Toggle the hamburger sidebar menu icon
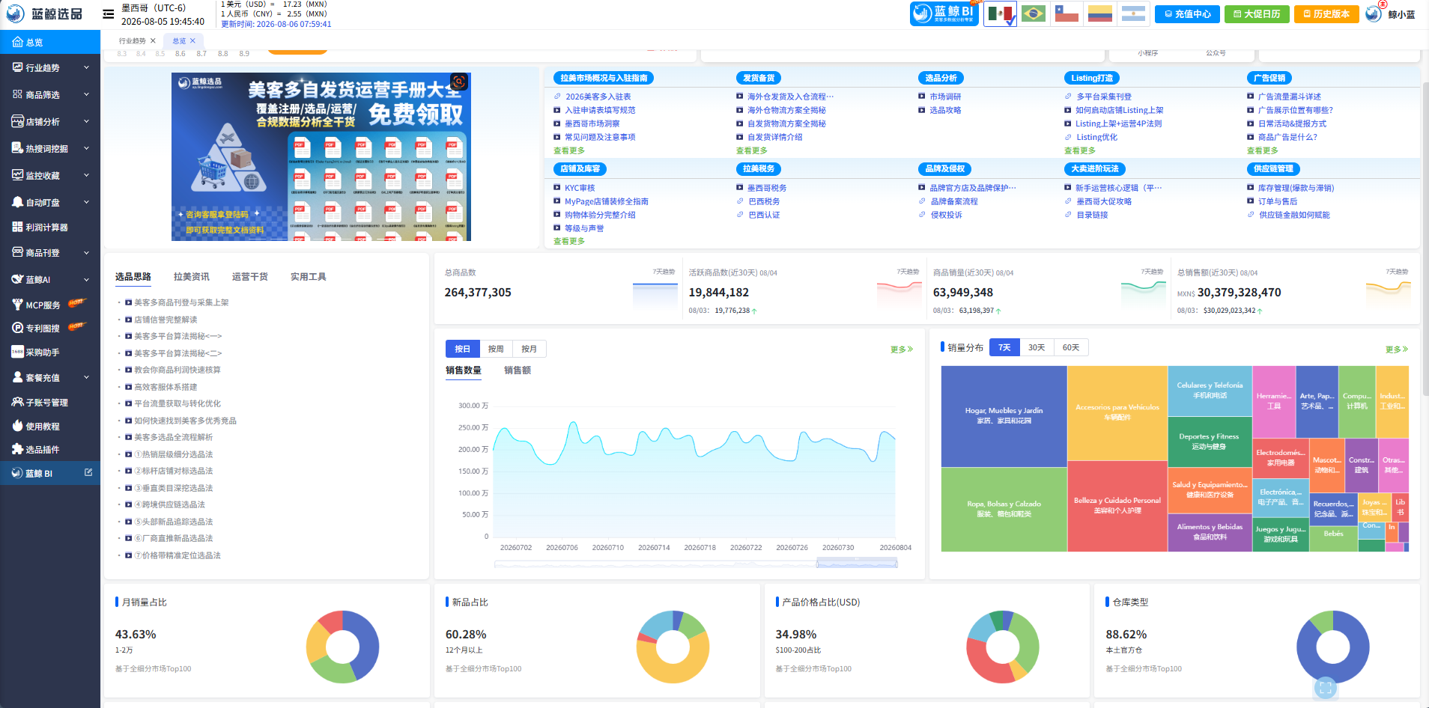This screenshot has height=708, width=1429. (x=109, y=13)
